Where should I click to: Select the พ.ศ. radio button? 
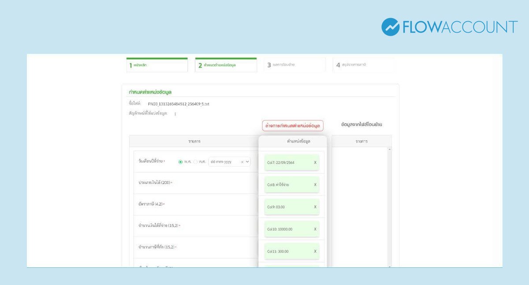pos(180,162)
